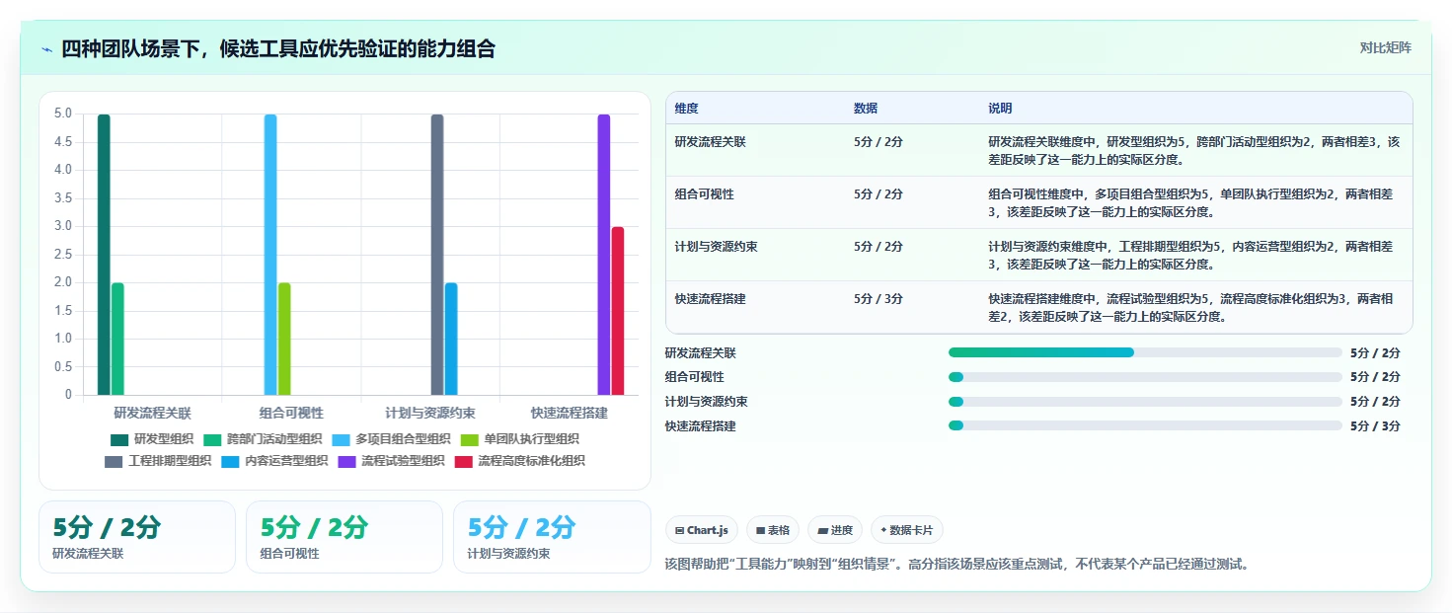Click the 组合可视性 progress bar
Screen dimensions: 1452x613
[x=1145, y=377]
